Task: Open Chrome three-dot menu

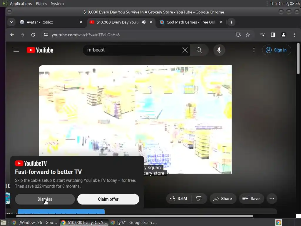Action: coord(294,35)
